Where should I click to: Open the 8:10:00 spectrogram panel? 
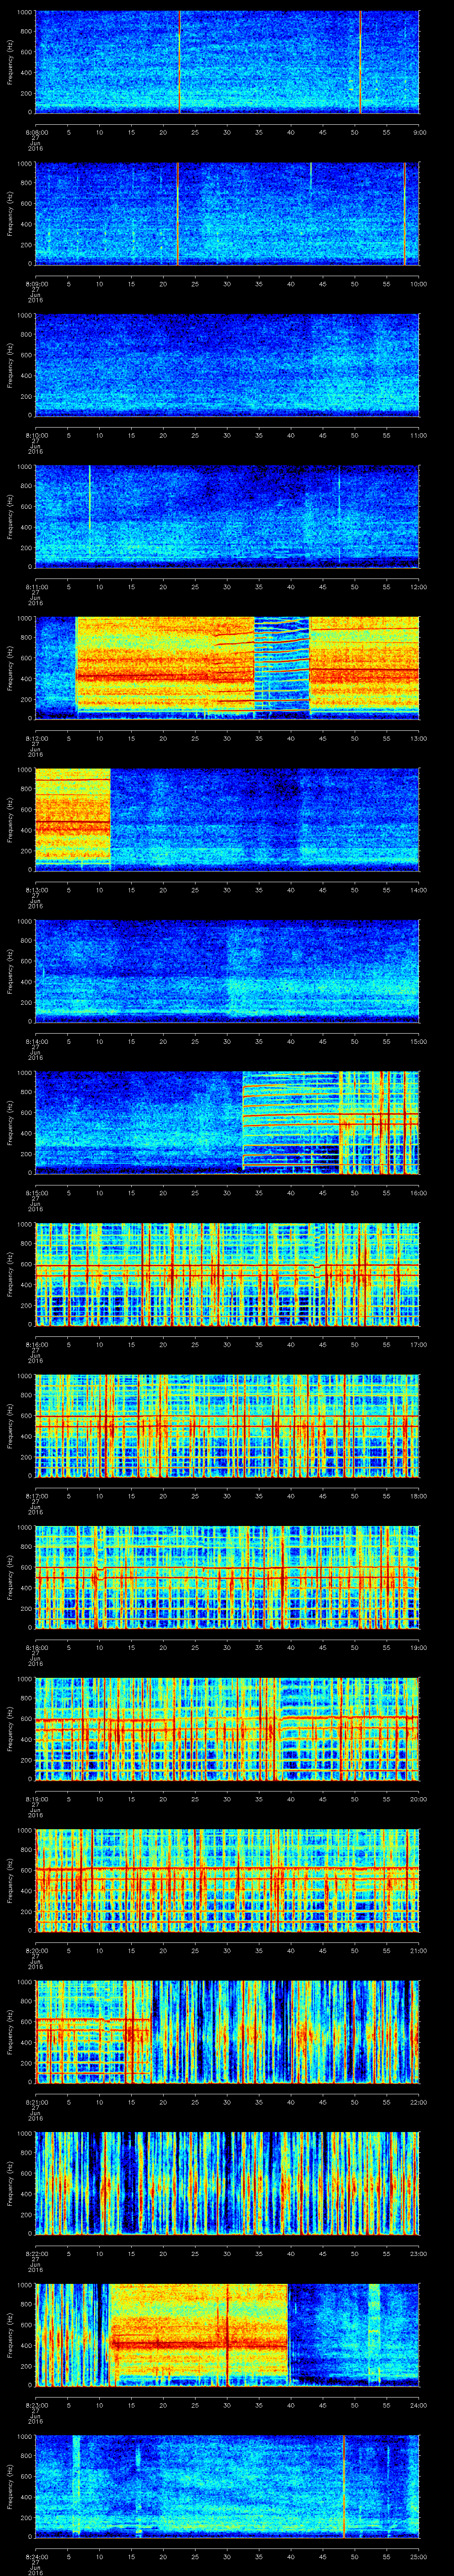227,365
